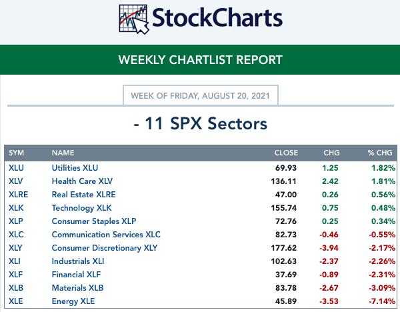400x312 pixels.
Task: Click the XLV symbol link
Action: click(x=15, y=181)
